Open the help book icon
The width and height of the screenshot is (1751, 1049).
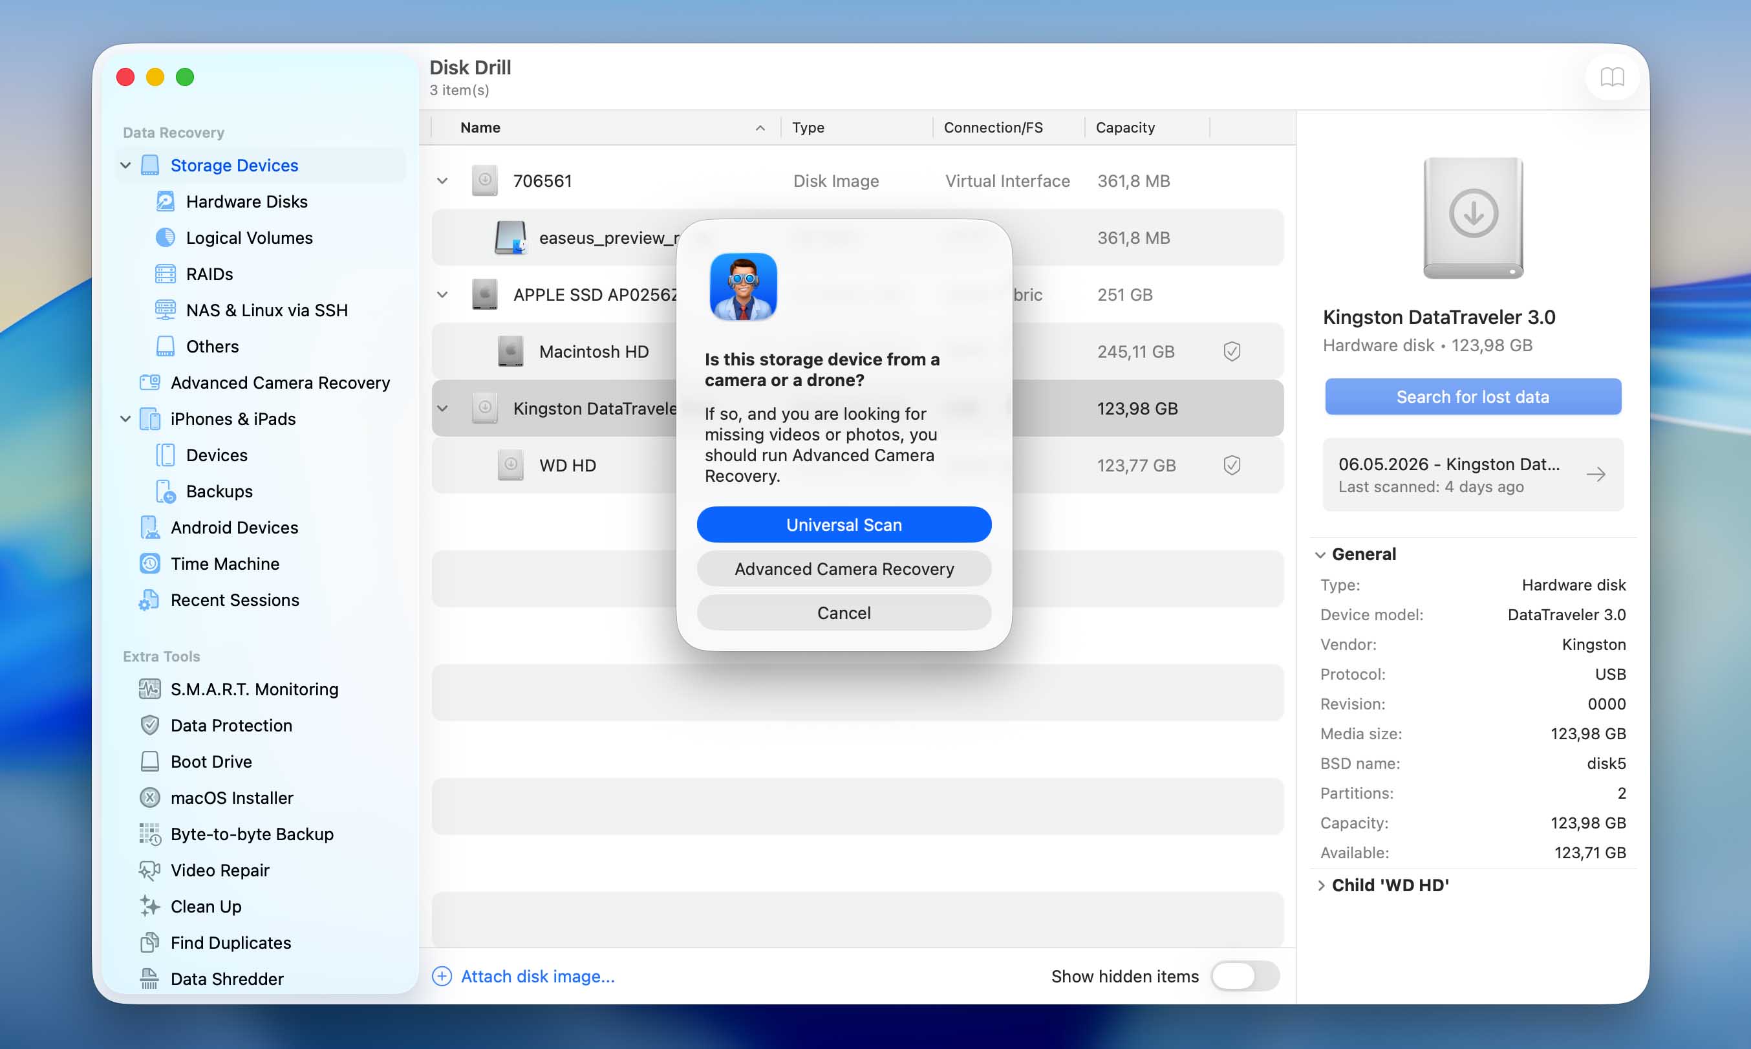pyautogui.click(x=1612, y=77)
